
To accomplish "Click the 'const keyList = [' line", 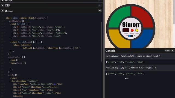I will [20, 24].
